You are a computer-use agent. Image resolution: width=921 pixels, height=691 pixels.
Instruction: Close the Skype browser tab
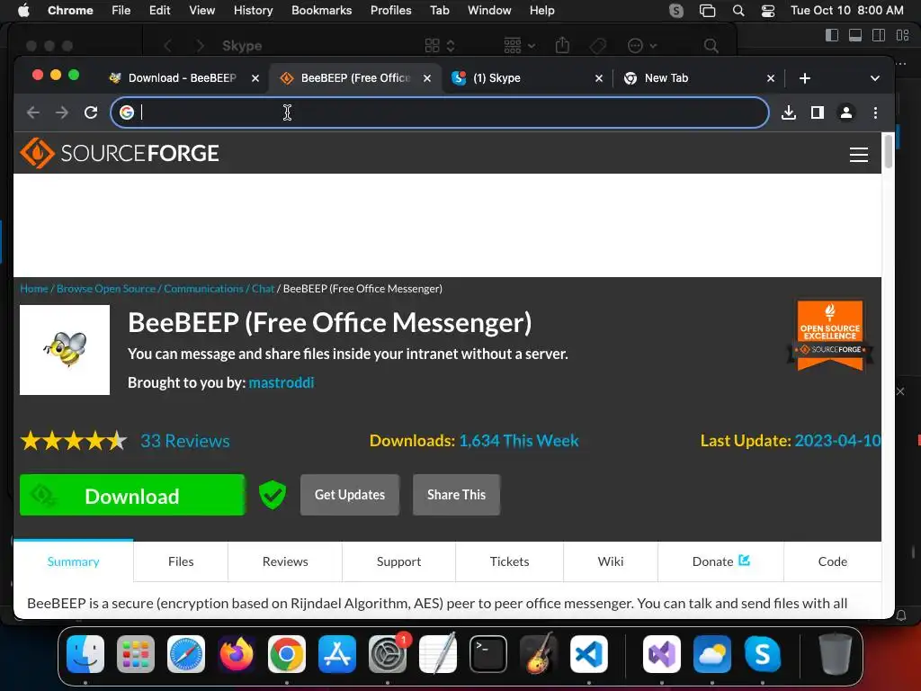point(598,78)
